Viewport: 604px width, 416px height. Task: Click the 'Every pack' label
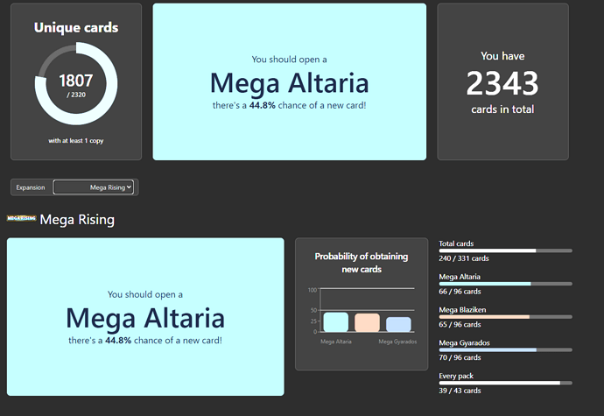coord(456,376)
